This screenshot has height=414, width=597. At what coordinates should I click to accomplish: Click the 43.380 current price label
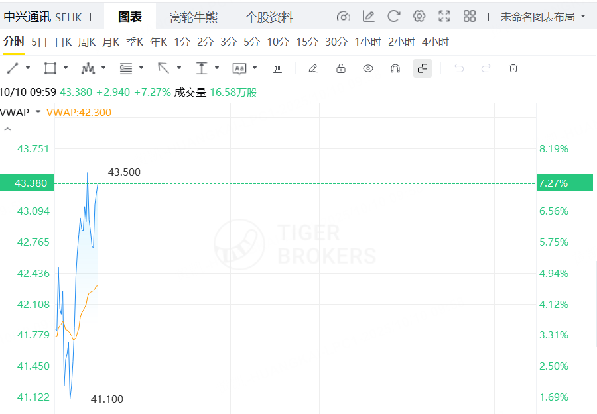(x=27, y=183)
